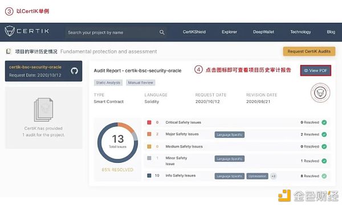Click Request CertiK Audits button
This screenshot has width=342, height=205.
click(x=309, y=51)
